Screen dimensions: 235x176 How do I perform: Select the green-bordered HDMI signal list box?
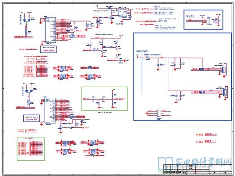[31, 149]
